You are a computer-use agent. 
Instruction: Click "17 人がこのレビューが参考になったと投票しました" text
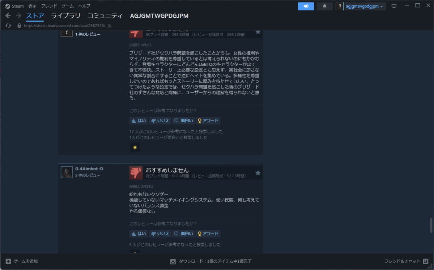click(x=176, y=131)
